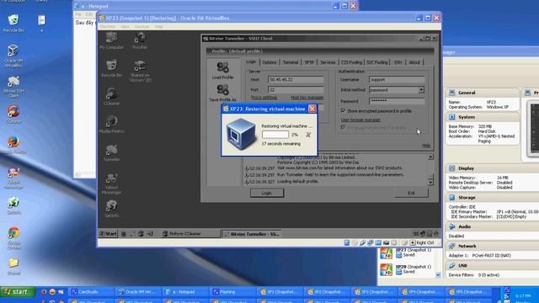This screenshot has height=303, width=539.
Task: Select Proxifier icon in XP23 guest desktop
Action: point(140,40)
